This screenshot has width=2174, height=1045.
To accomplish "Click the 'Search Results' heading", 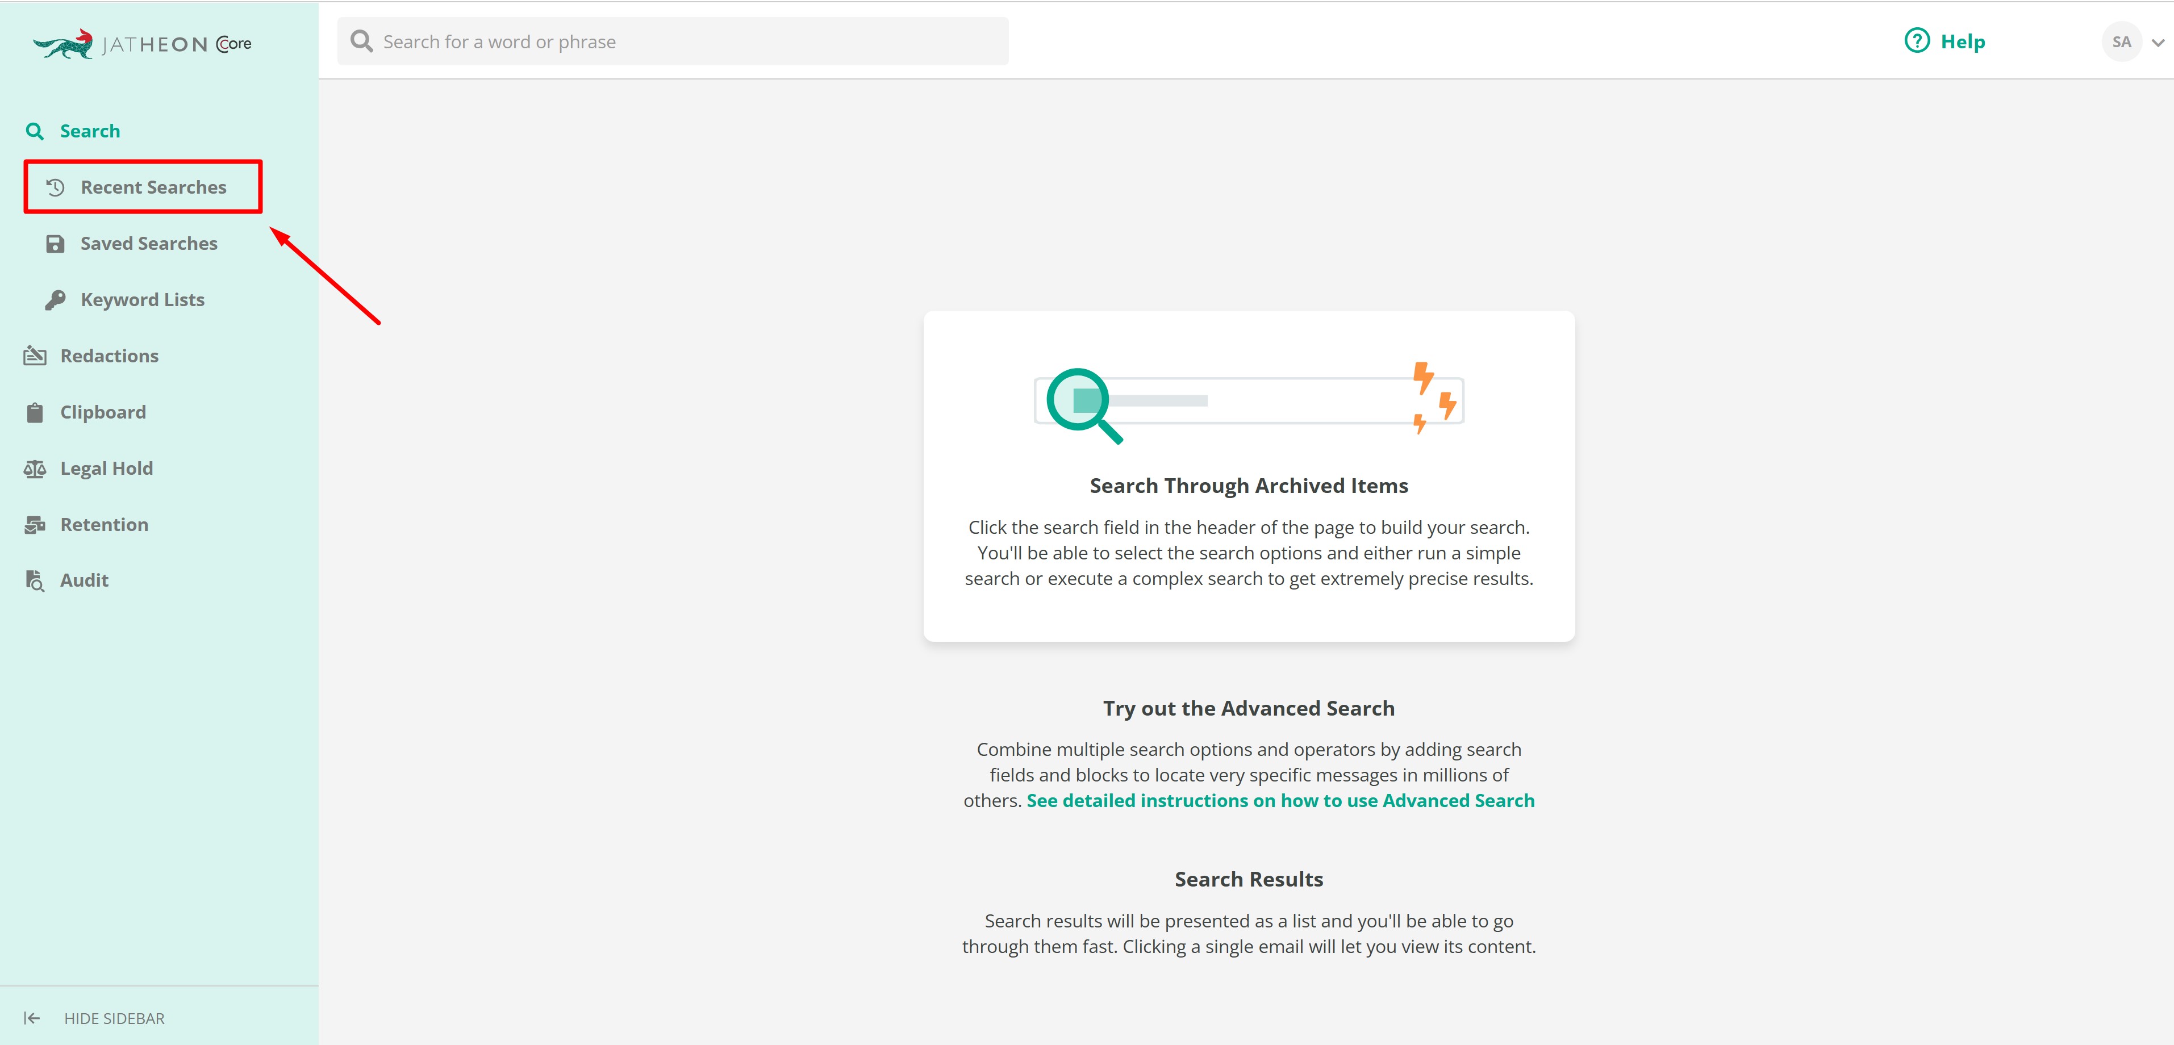I will [1249, 879].
